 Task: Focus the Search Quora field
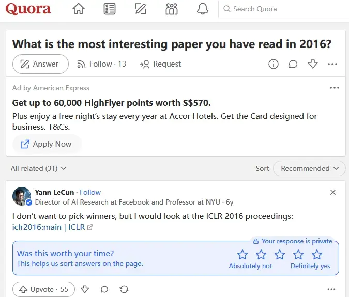click(284, 9)
